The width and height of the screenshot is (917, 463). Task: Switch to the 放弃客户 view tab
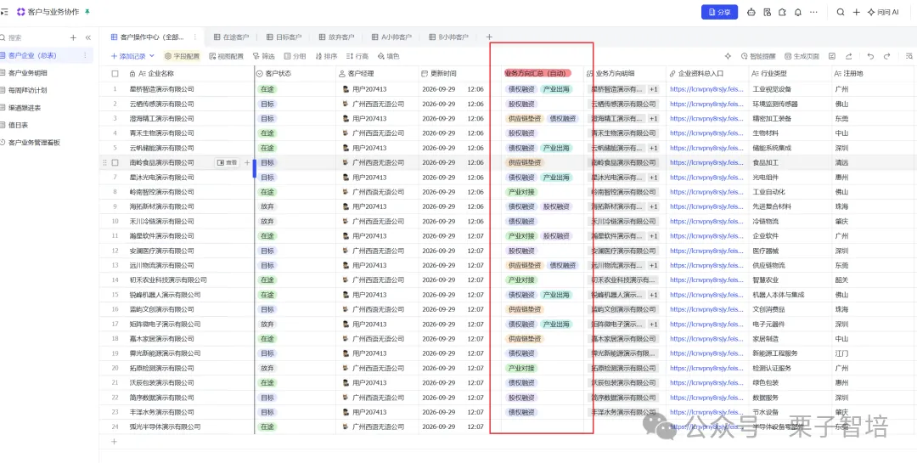(x=336, y=37)
